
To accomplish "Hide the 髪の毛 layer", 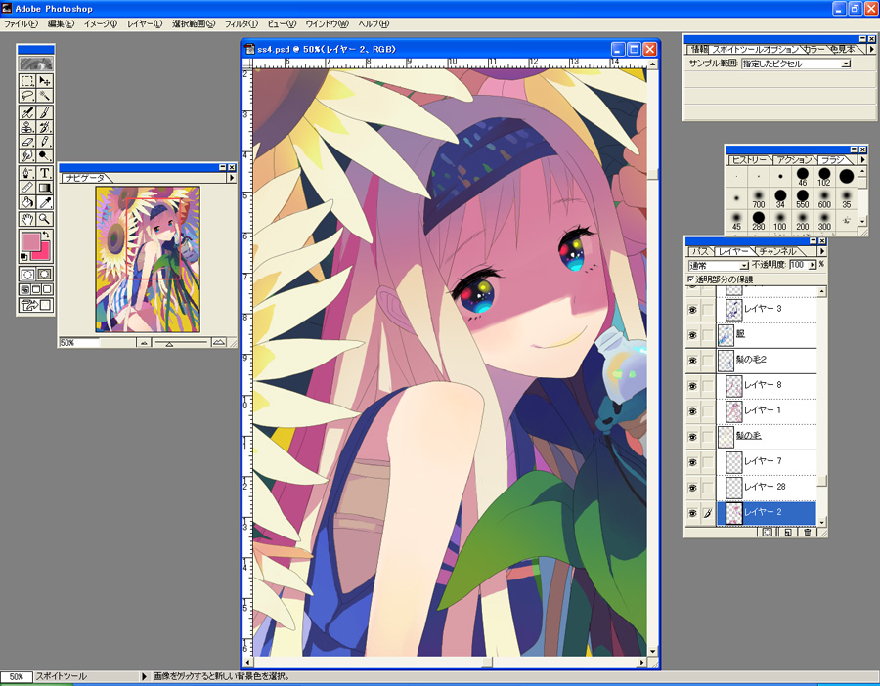I will (x=692, y=437).
